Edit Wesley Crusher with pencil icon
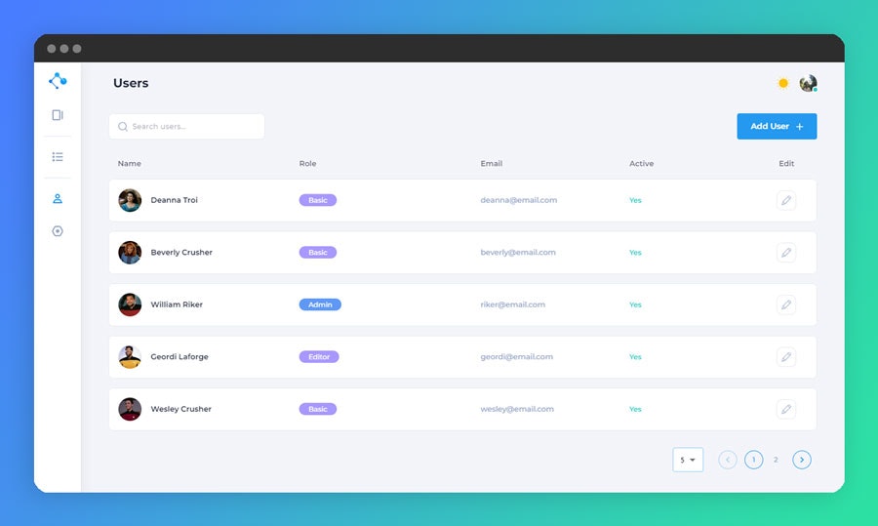Image resolution: width=878 pixels, height=526 pixels. (786, 410)
